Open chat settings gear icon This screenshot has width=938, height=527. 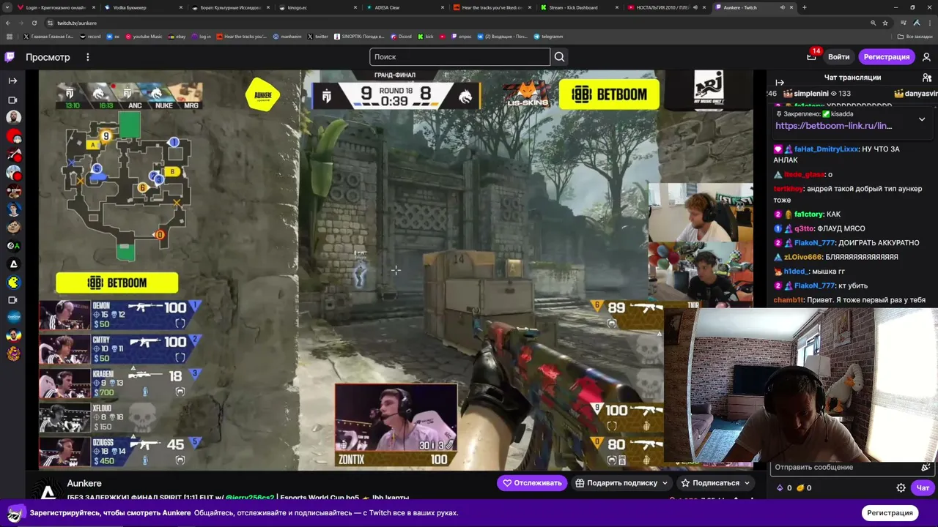point(901,487)
